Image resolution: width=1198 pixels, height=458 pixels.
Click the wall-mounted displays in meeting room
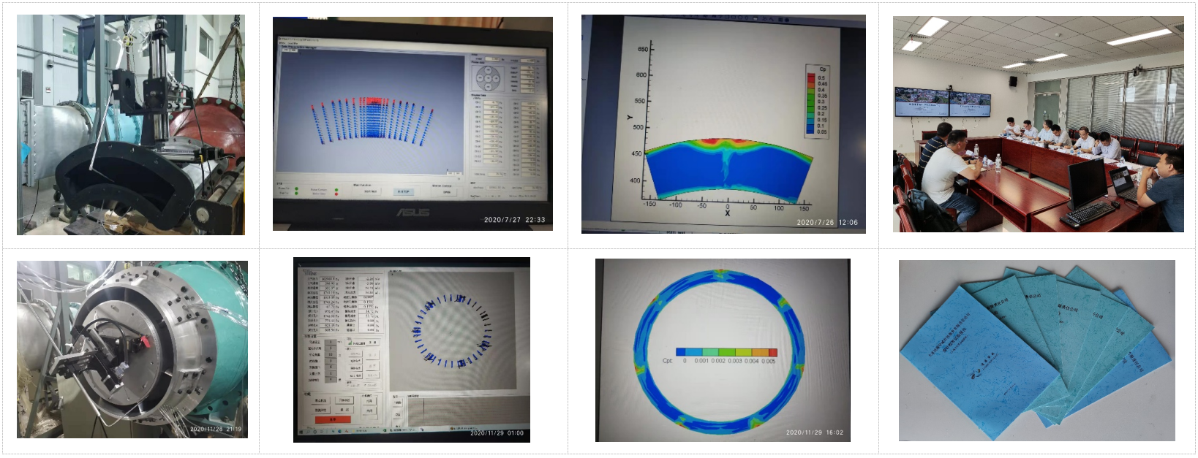click(942, 102)
